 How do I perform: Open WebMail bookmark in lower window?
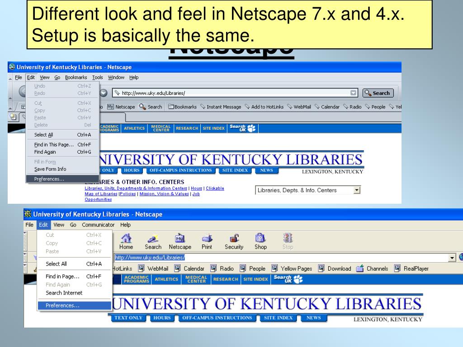pos(154,268)
